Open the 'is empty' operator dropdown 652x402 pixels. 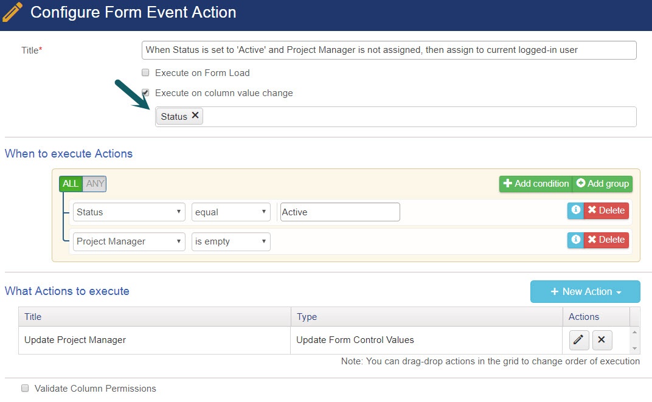231,241
